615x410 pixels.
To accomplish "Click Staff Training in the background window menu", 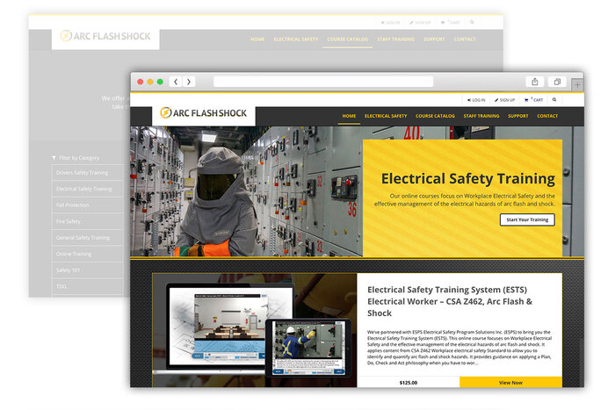I will coord(395,40).
